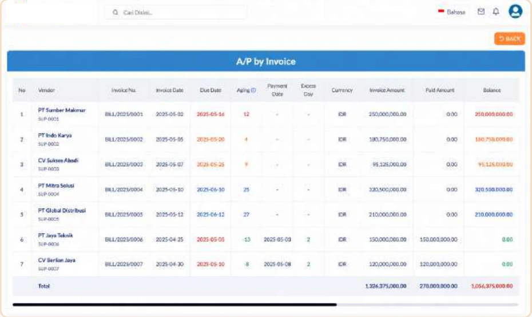
Task: Select invoice BILL/2025/0003
Action: pos(124,164)
